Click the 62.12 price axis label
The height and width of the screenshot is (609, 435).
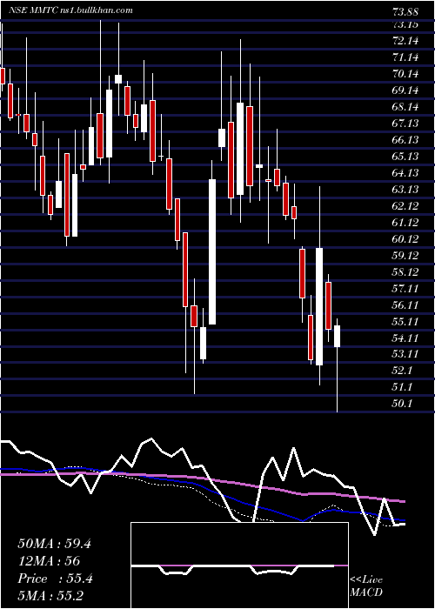point(405,206)
